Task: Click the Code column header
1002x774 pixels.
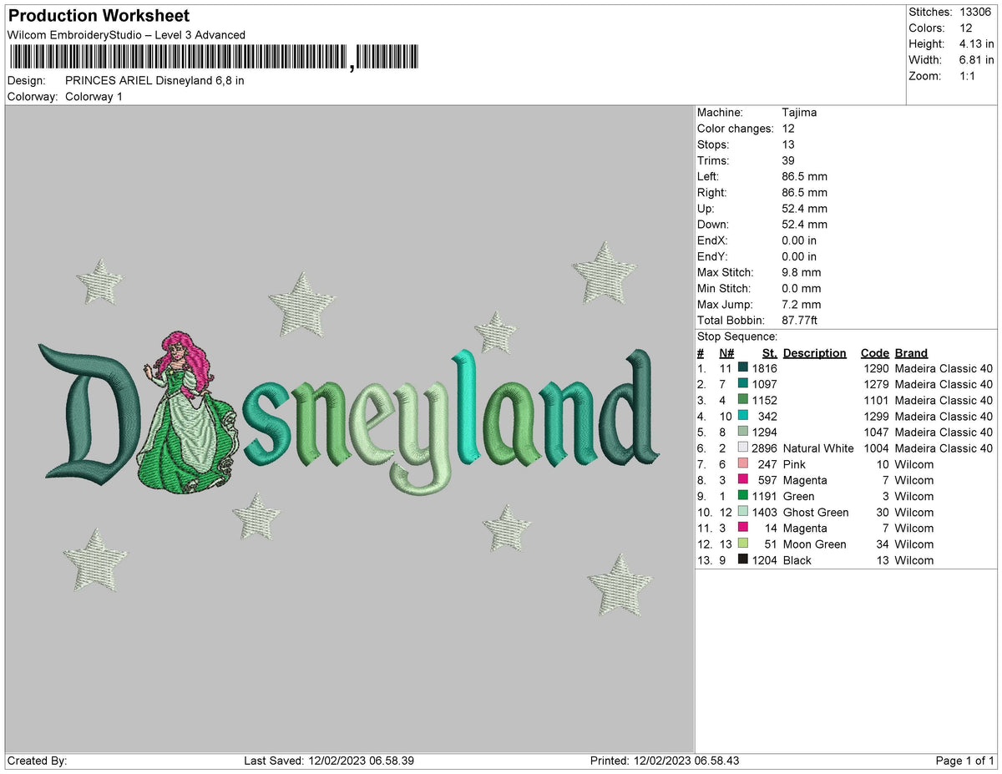Action: tap(875, 353)
